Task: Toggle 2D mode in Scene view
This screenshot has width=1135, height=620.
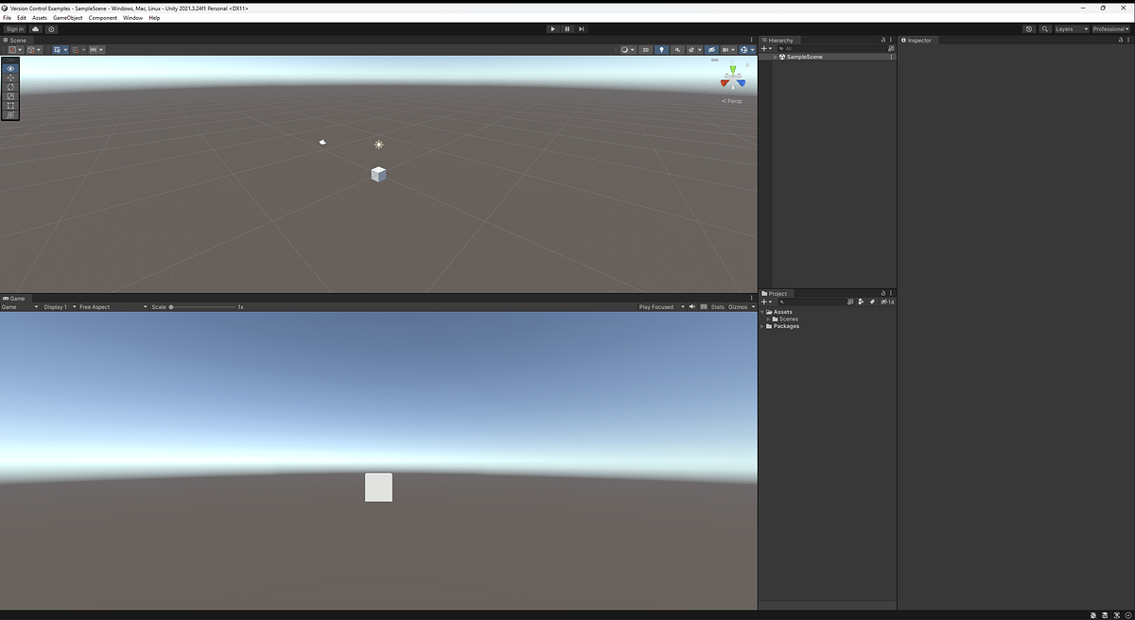Action: point(646,49)
